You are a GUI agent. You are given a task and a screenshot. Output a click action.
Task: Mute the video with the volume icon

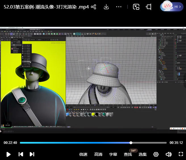tap(168, 154)
